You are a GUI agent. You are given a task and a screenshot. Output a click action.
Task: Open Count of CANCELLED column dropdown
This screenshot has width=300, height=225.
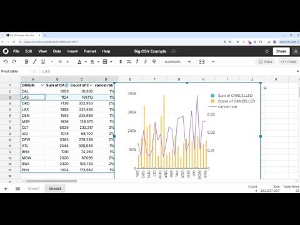pos(91,85)
